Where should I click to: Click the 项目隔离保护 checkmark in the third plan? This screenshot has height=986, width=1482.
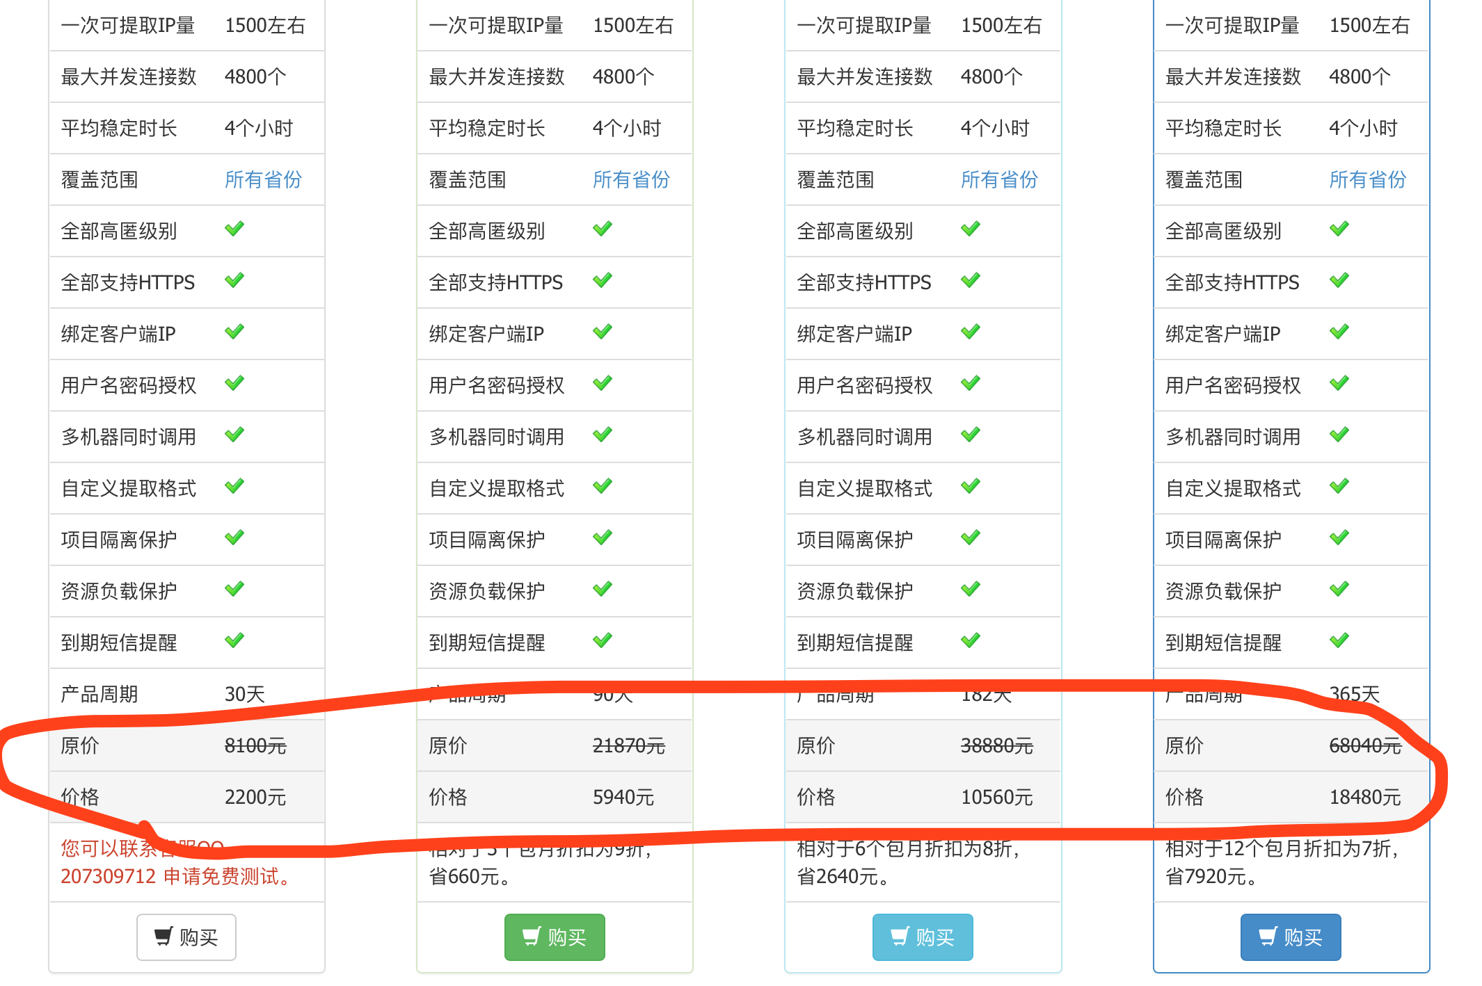971,538
